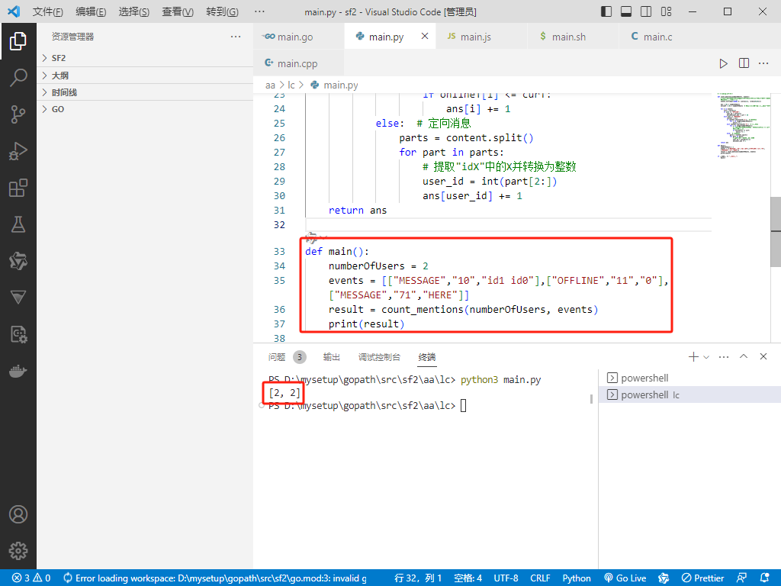Toggle secondary side bar layout icon
This screenshot has width=781, height=586.
(x=646, y=11)
